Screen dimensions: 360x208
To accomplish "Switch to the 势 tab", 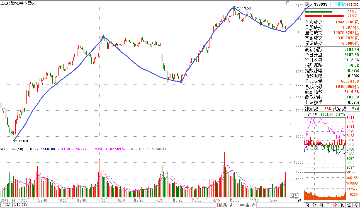I will click(335, 205).
